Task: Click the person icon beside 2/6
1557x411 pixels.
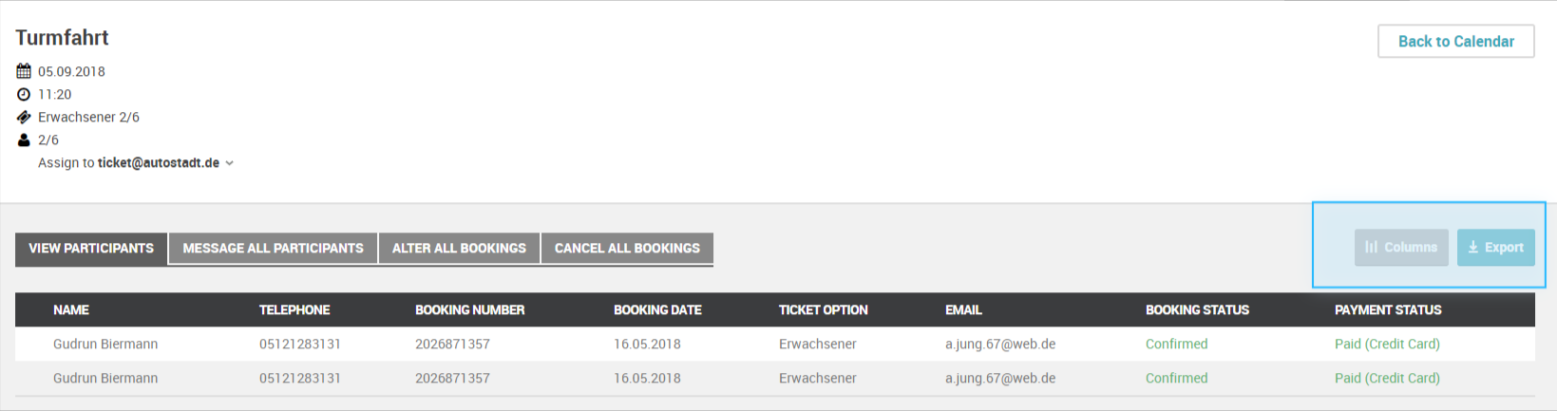Action: coord(24,140)
